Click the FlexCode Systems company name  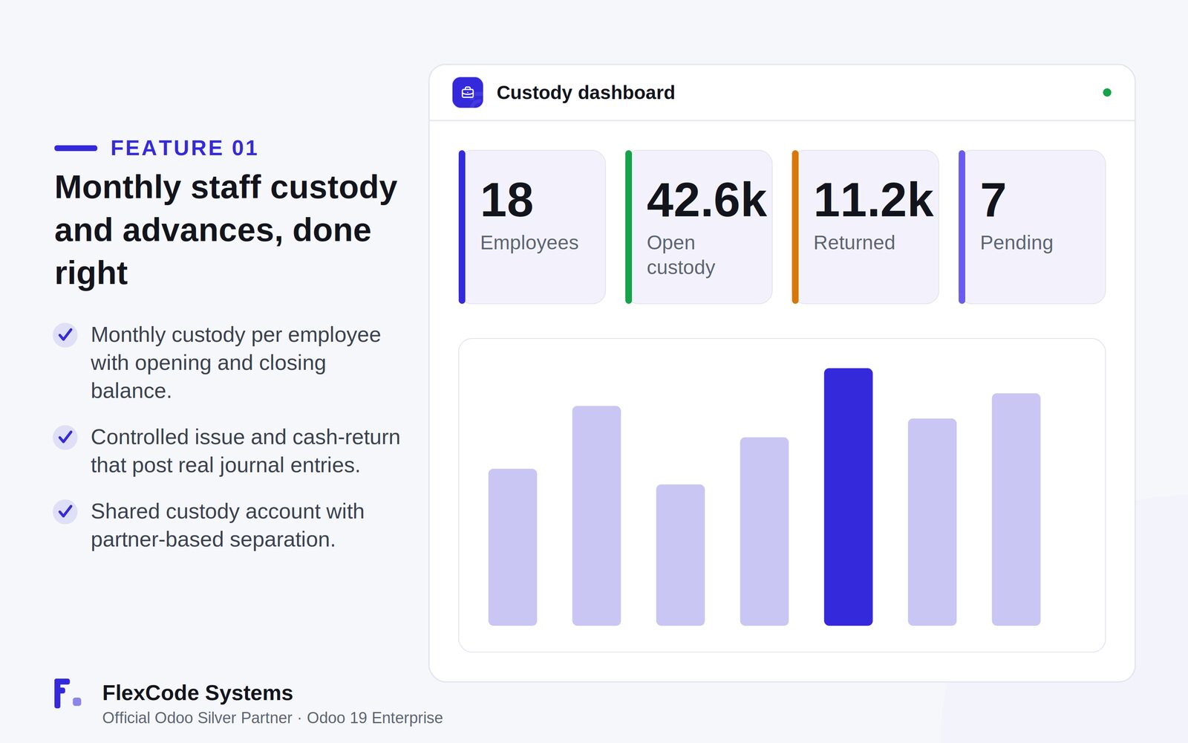(198, 693)
